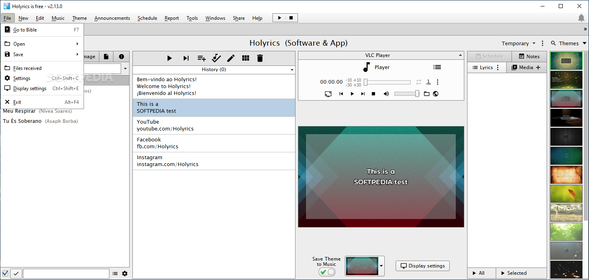Screen dimensions: 589x280
Task: Open the Schedule menu in menu bar
Action: coord(147,18)
